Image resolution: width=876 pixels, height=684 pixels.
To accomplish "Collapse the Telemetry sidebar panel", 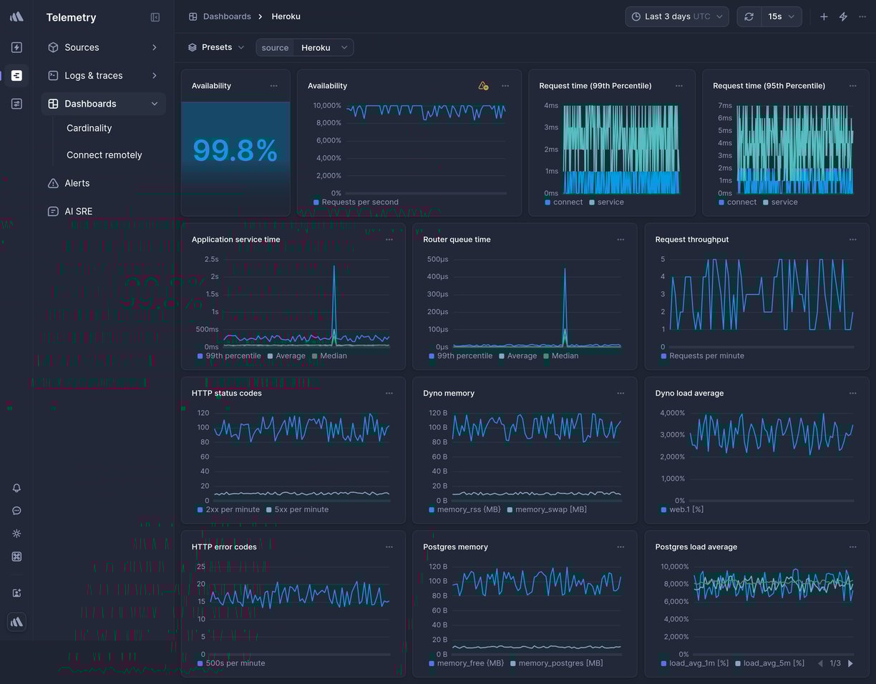I will [155, 17].
